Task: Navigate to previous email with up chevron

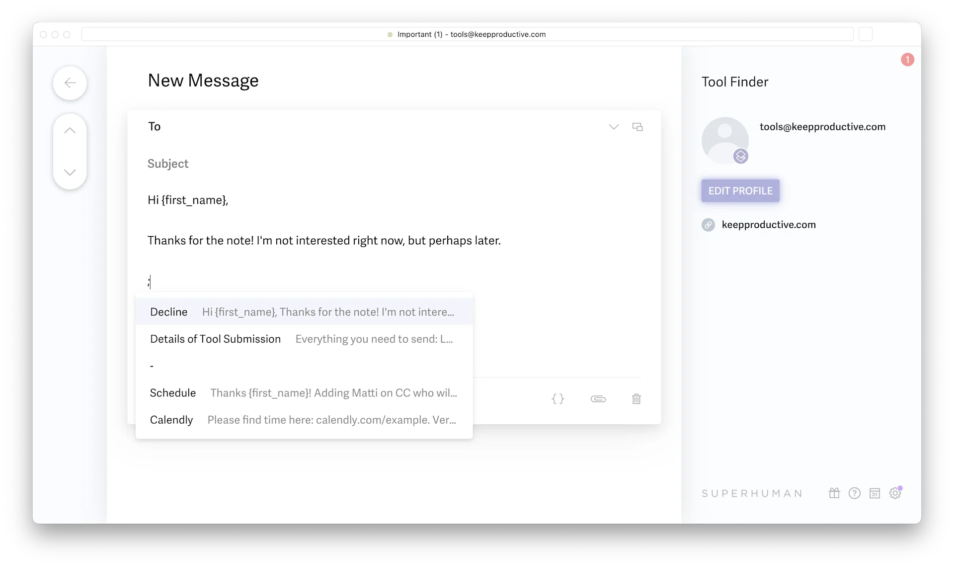Action: (70, 130)
